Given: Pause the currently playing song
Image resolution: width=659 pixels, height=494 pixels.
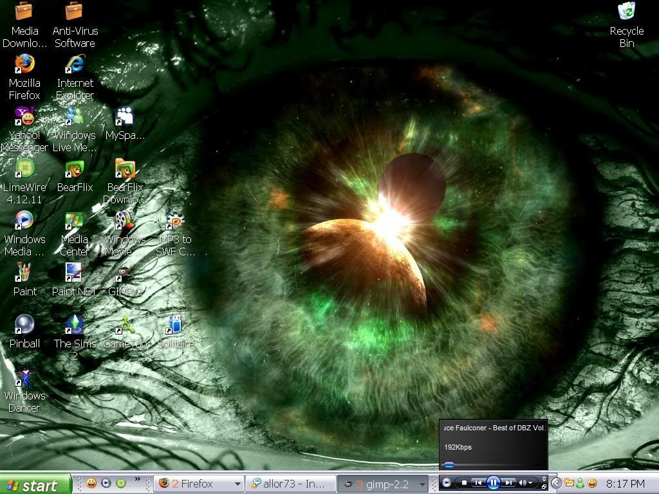Looking at the screenshot, I should point(494,483).
